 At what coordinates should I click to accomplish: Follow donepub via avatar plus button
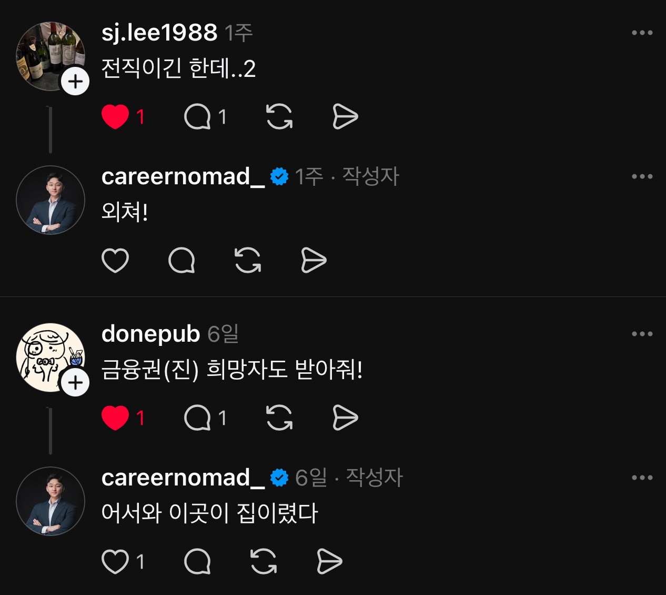(x=75, y=383)
